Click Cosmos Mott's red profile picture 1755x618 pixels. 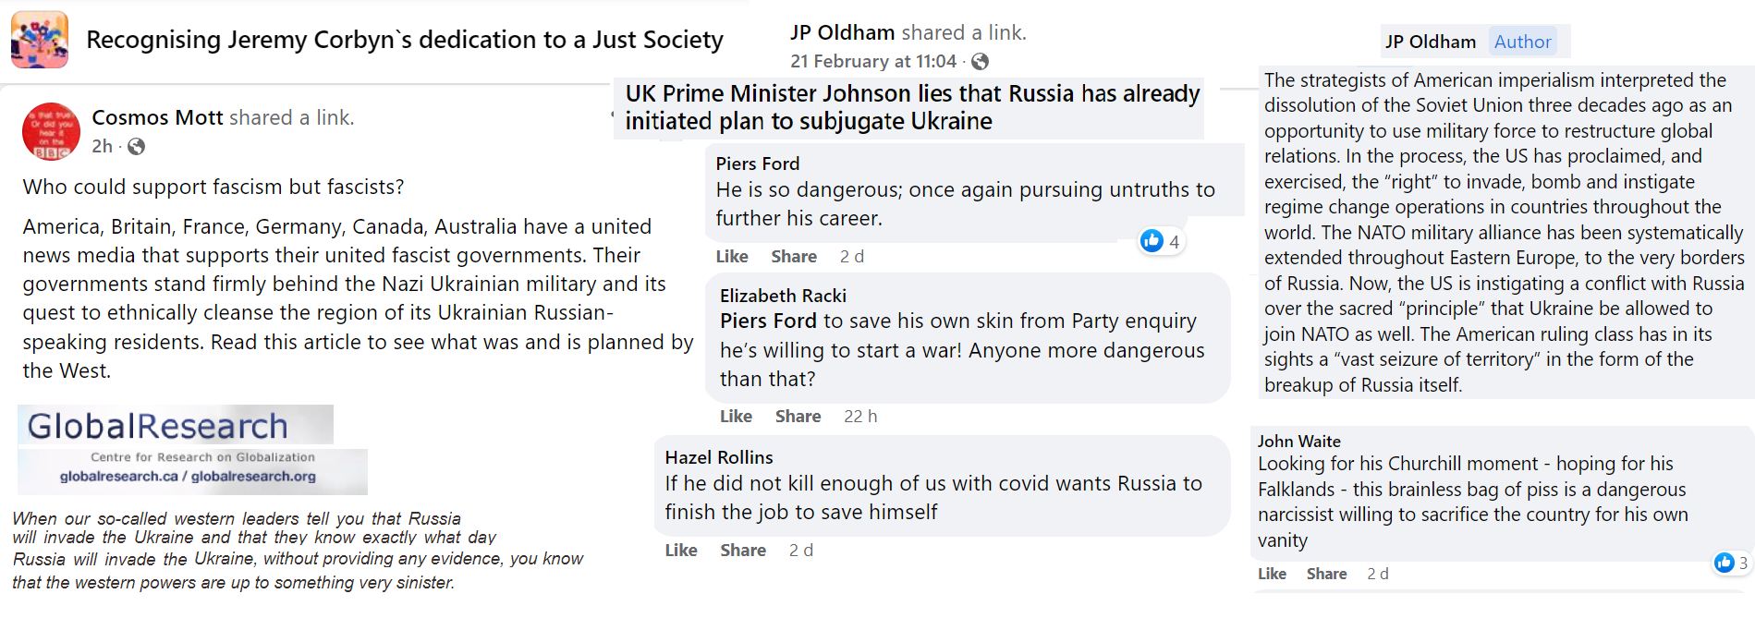tap(52, 132)
